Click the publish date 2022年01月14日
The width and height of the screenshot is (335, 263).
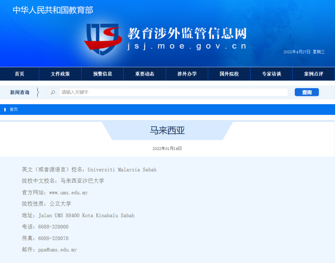coord(167,148)
